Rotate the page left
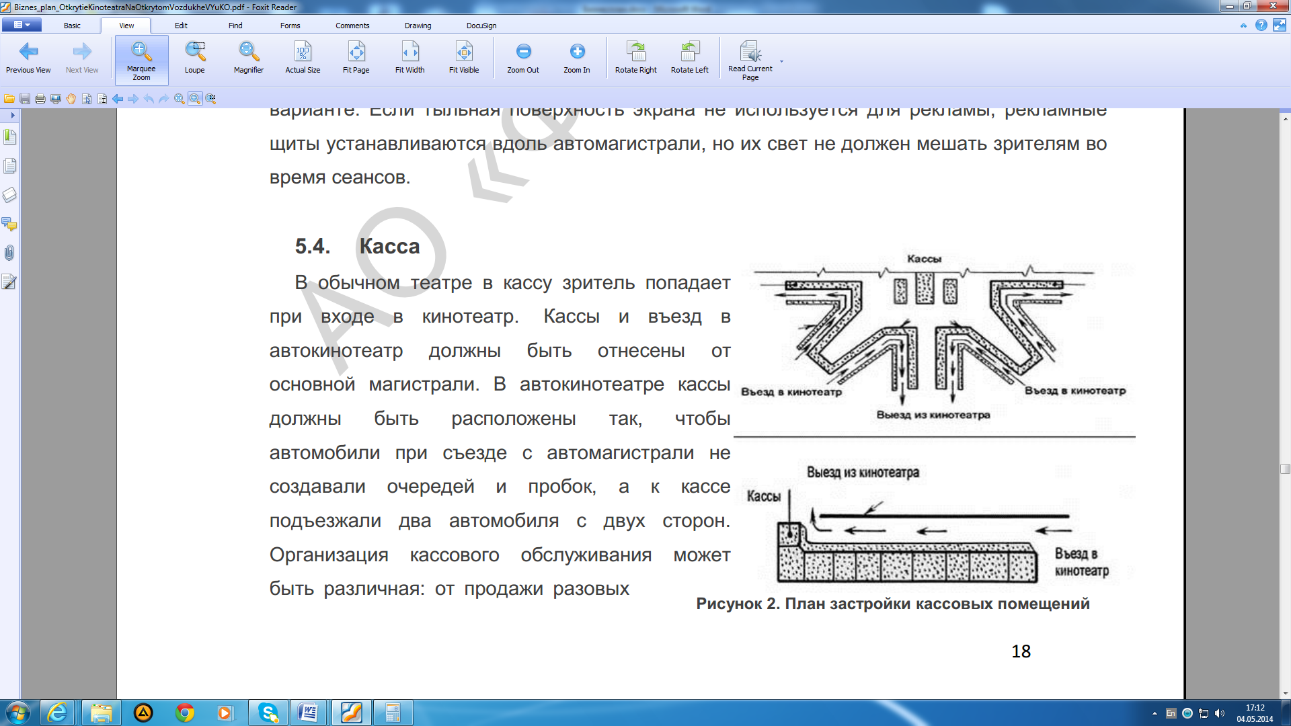The height and width of the screenshot is (726, 1291). [x=690, y=58]
